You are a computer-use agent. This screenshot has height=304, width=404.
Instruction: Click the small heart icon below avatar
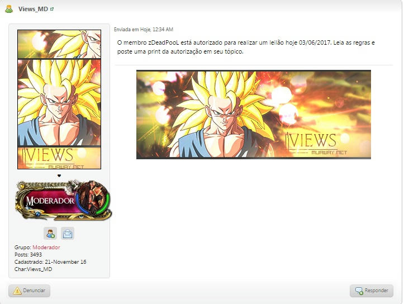(x=59, y=175)
